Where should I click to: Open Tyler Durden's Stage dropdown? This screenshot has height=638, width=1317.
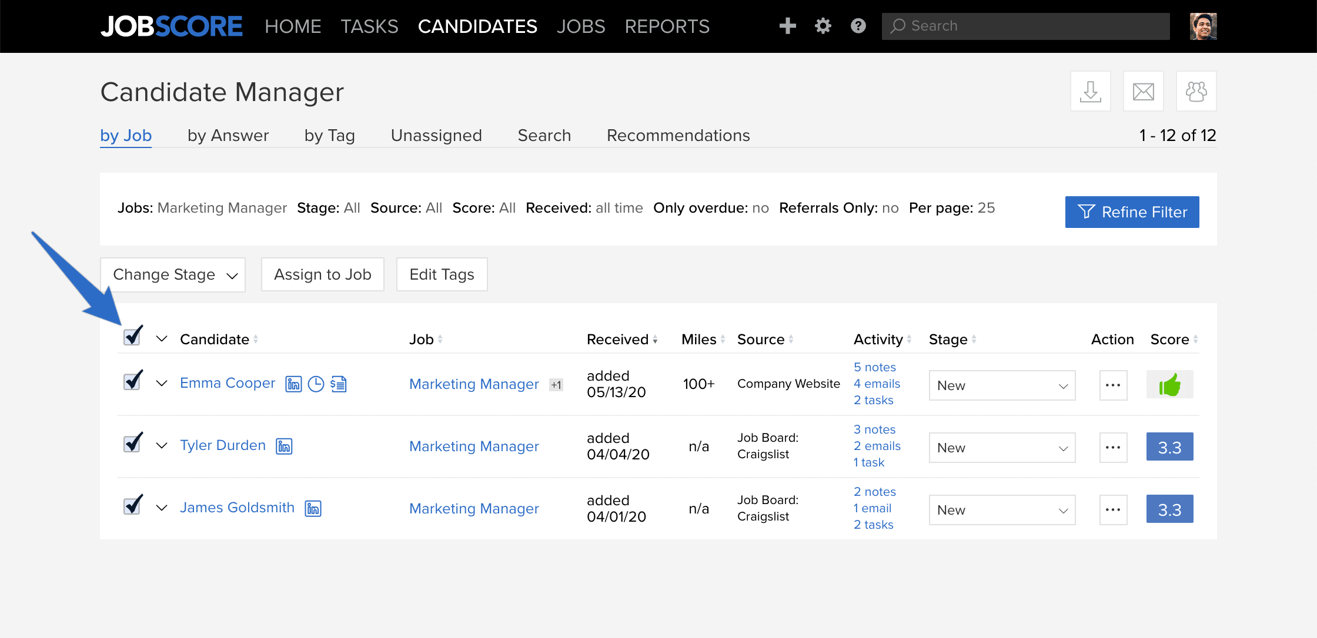1002,448
